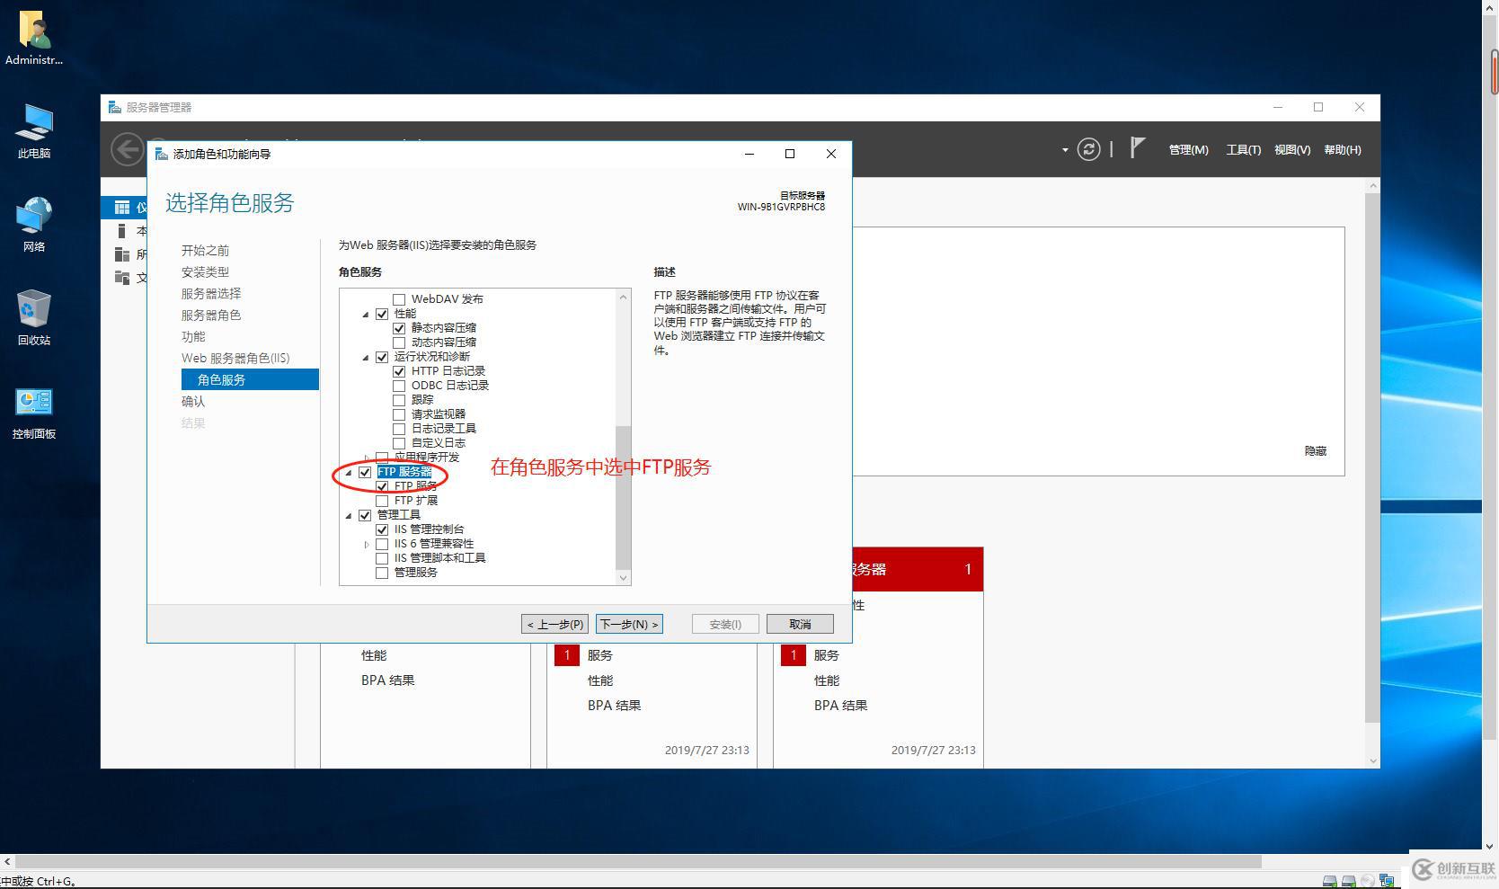Open the 管理(M) menu
The width and height of the screenshot is (1499, 889).
click(1188, 149)
